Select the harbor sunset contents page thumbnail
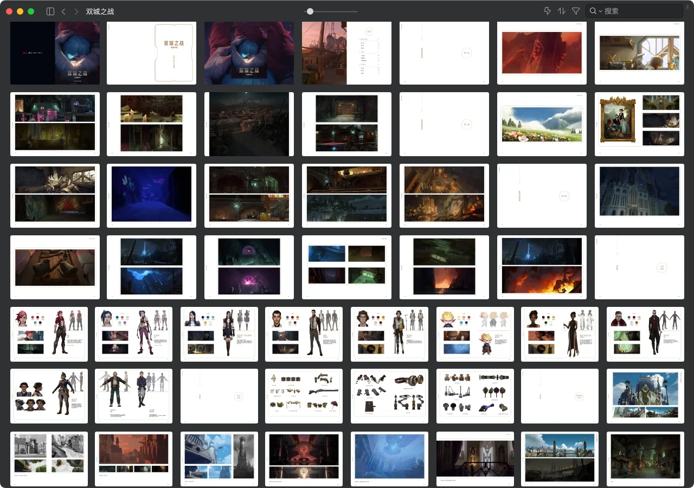The height and width of the screenshot is (488, 694). click(346, 53)
